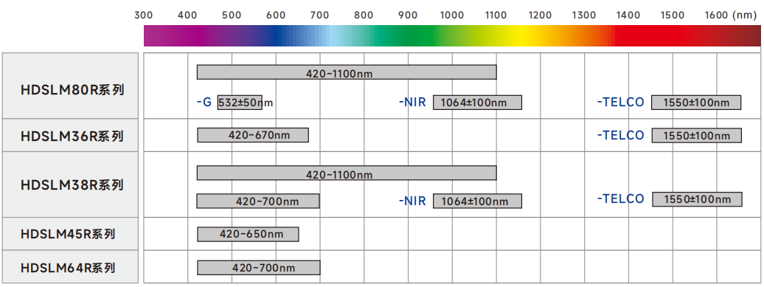
Task: Click the HDSLM80R系列 row label
Action: click(x=72, y=90)
